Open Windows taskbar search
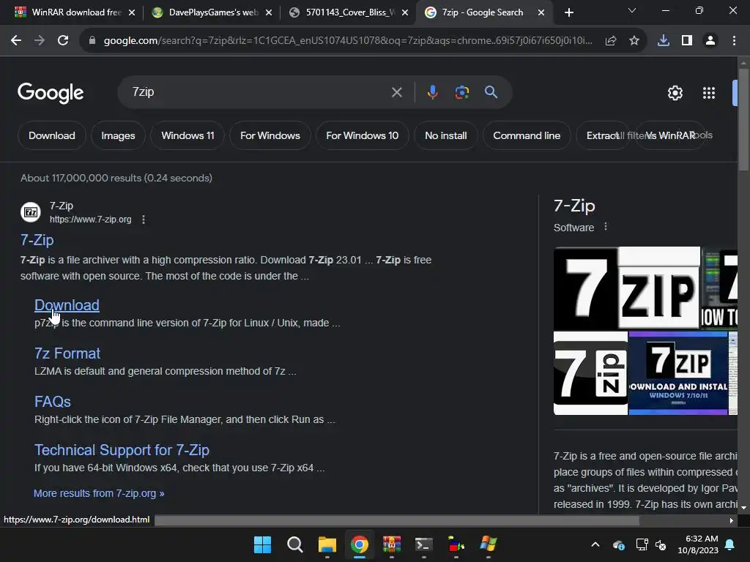The height and width of the screenshot is (562, 750). point(294,544)
